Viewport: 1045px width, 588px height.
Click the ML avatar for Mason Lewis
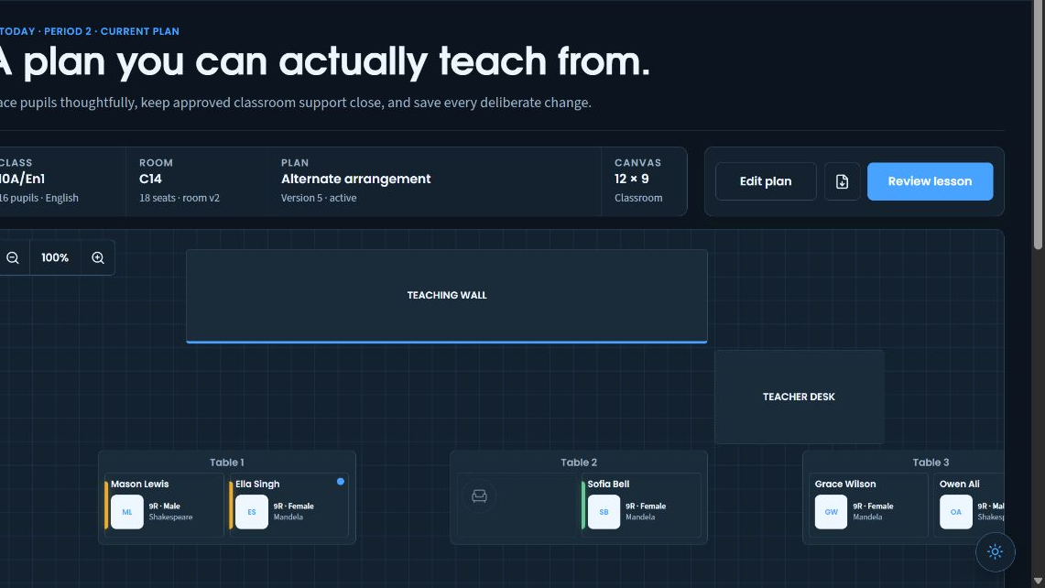[127, 512]
